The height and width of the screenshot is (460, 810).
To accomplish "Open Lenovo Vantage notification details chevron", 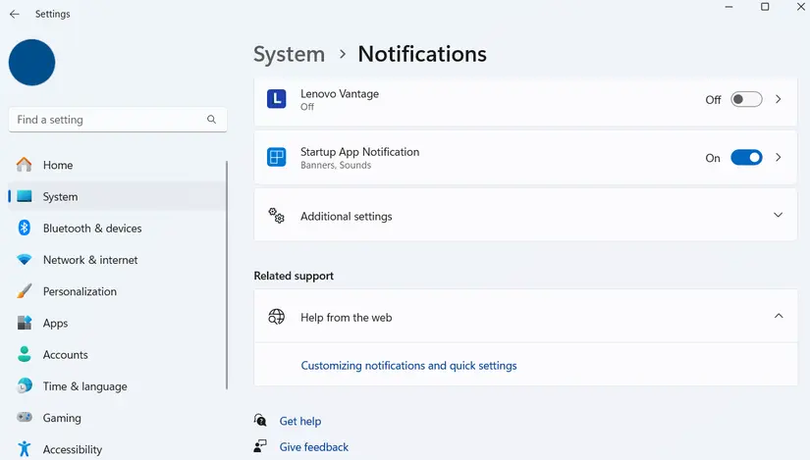I will pos(779,99).
